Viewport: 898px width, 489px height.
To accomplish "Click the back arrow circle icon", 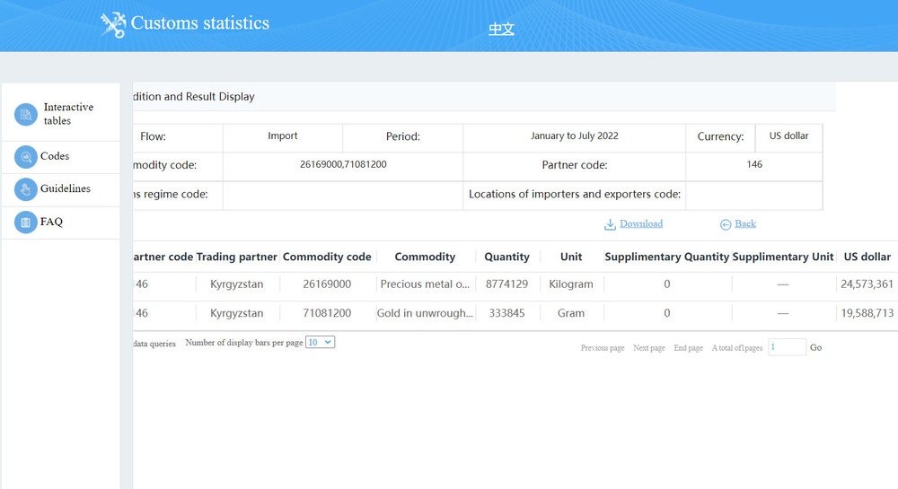I will [726, 224].
